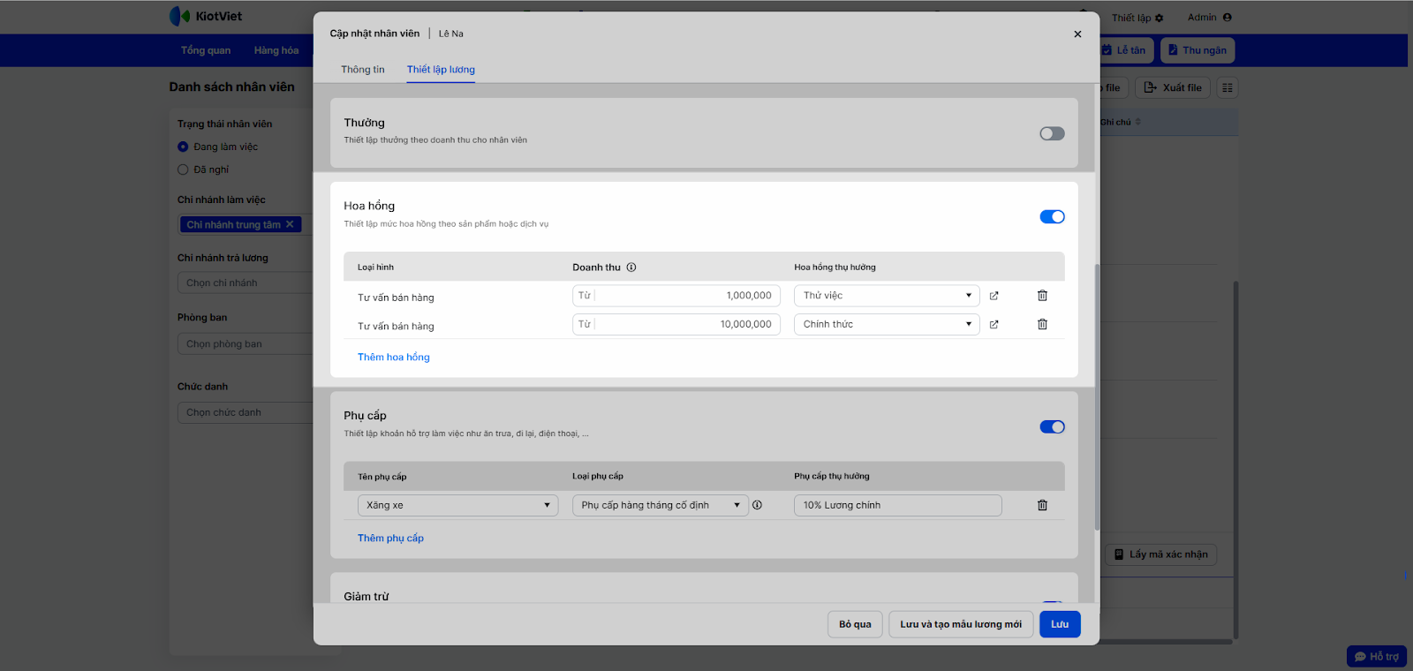Click the Doanh thu info icon
1413x671 pixels.
pyautogui.click(x=631, y=268)
